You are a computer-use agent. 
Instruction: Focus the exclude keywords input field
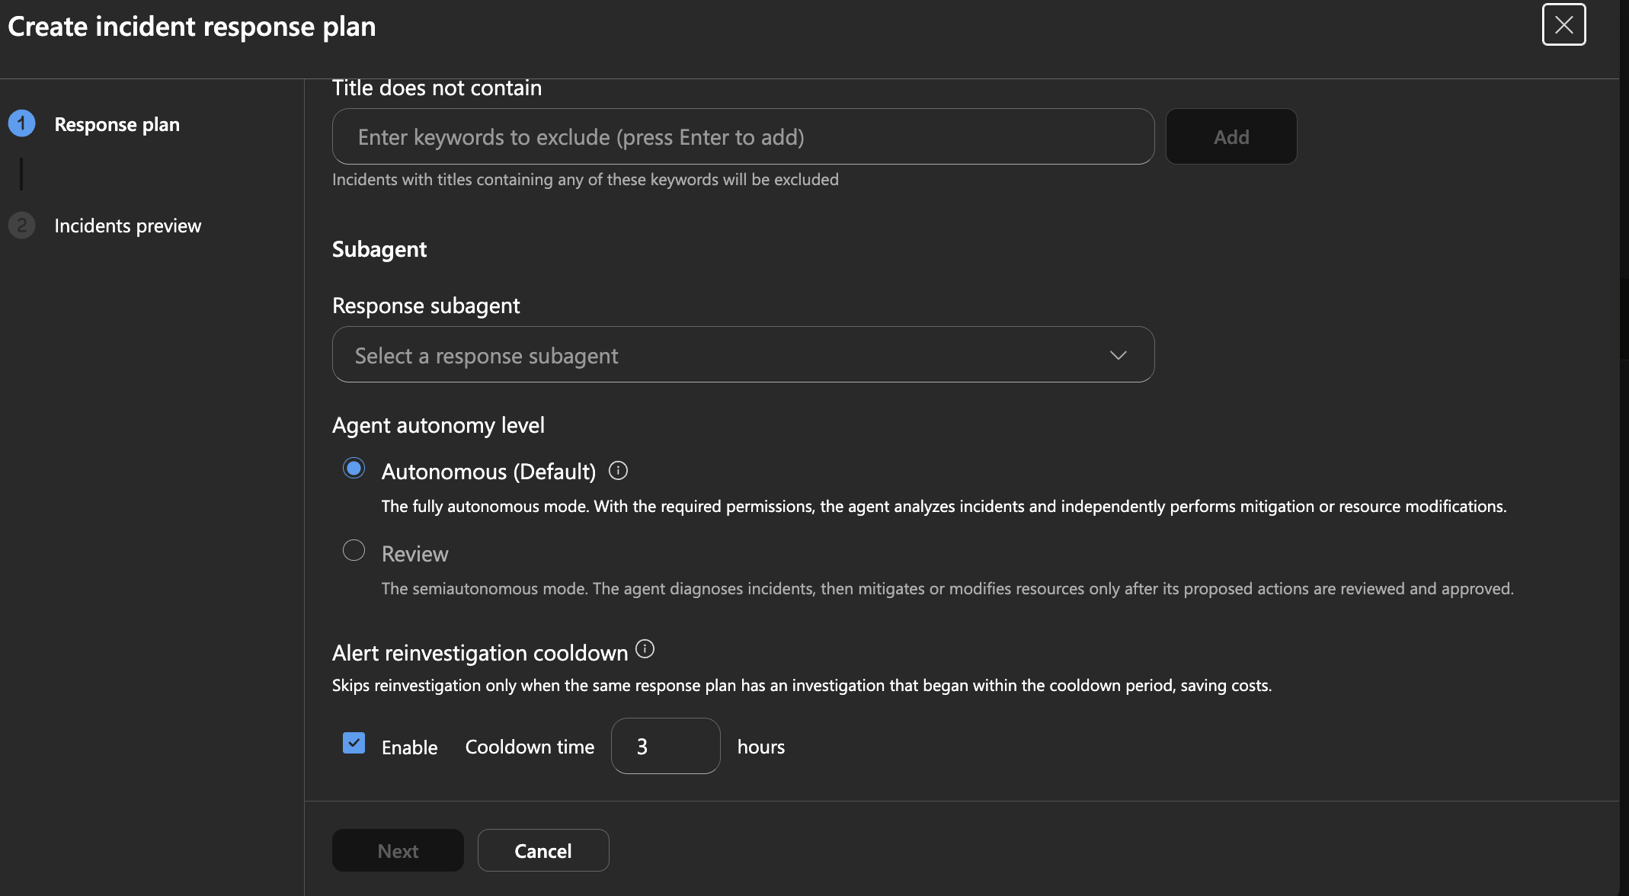(743, 136)
